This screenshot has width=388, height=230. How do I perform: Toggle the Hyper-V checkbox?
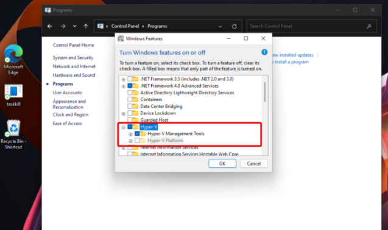(x=130, y=127)
